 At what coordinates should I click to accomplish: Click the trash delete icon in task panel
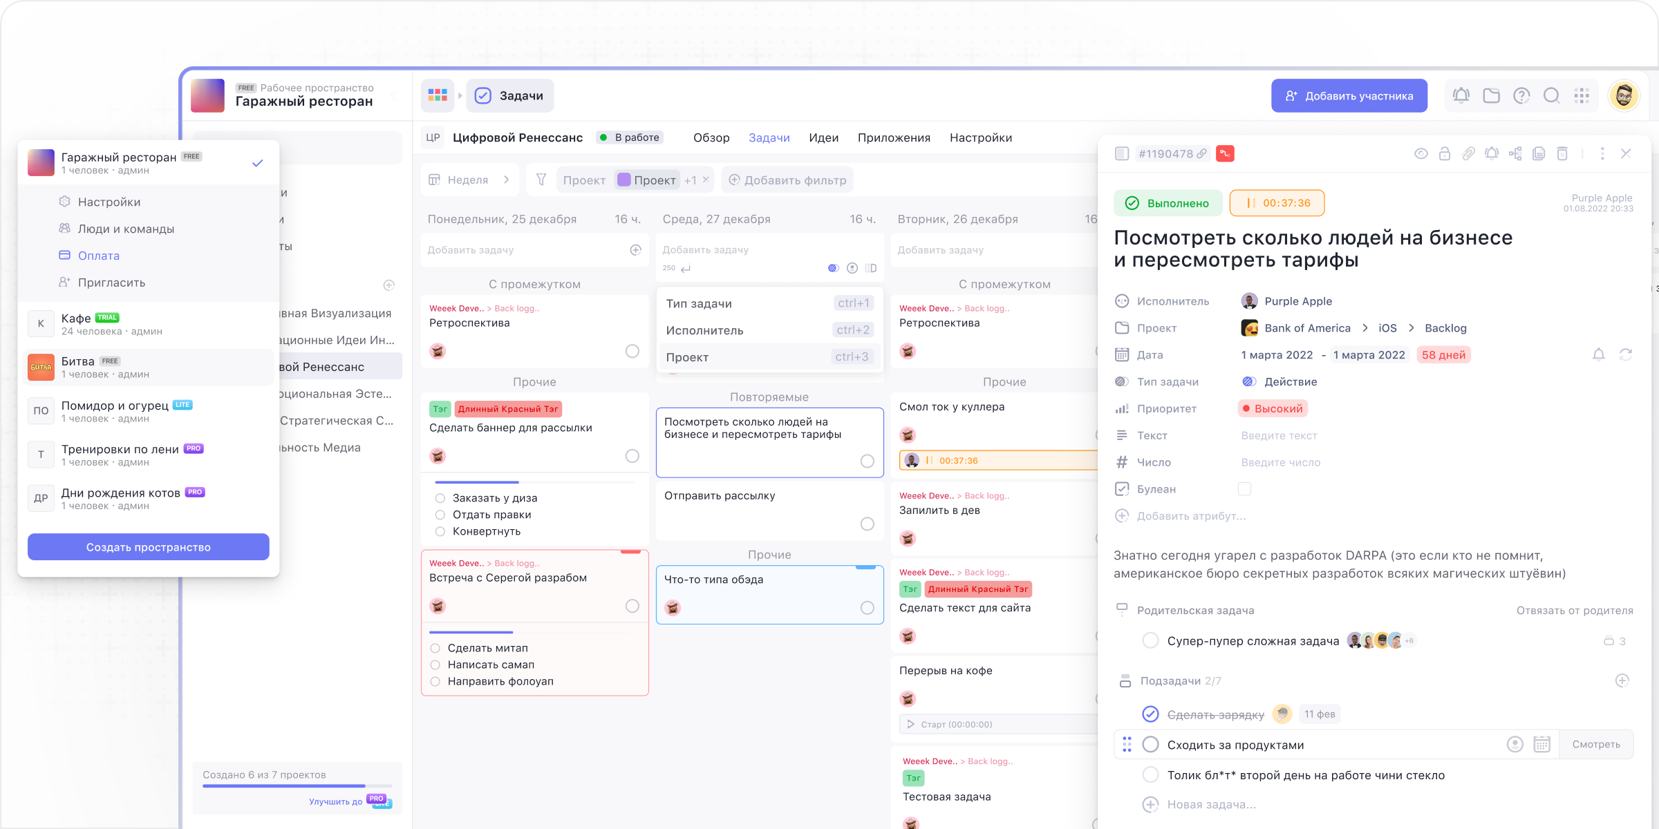pos(1562,154)
